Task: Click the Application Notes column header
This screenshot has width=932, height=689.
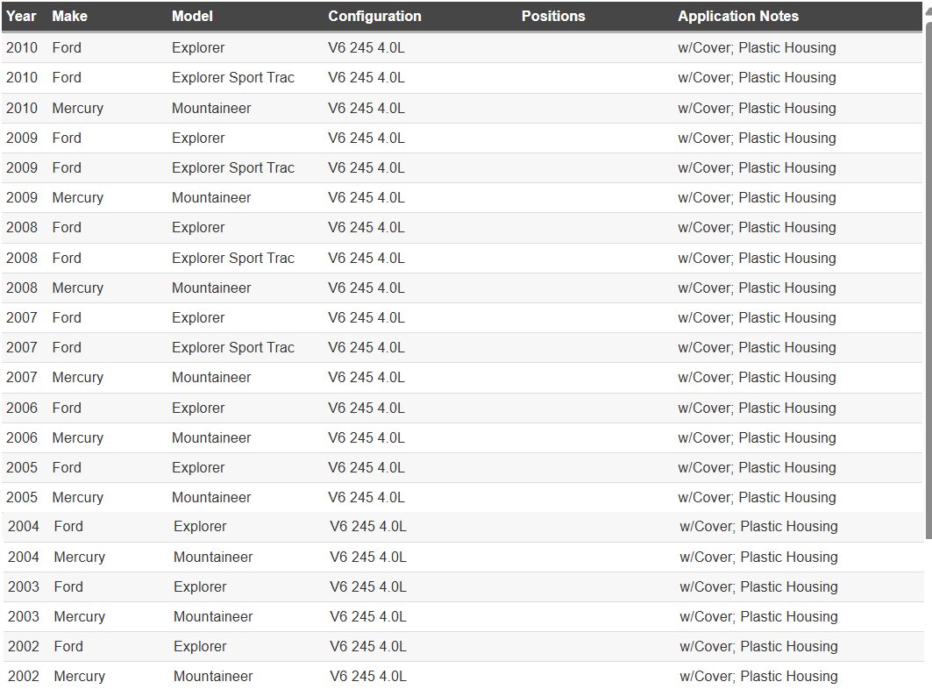Action: 738,16
